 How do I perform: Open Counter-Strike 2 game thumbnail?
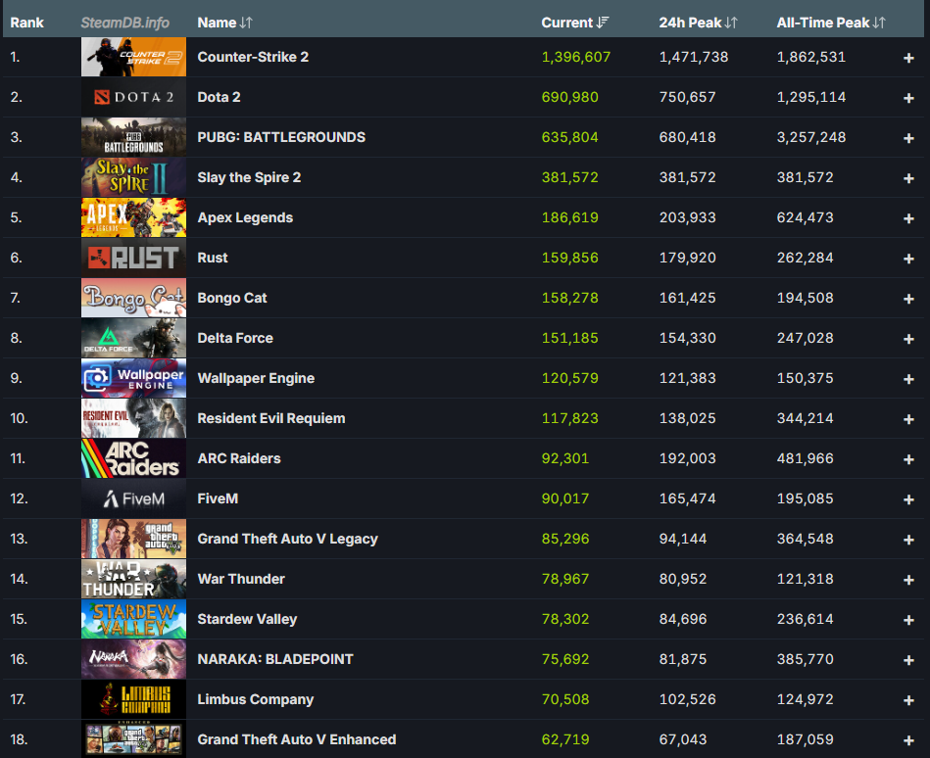click(133, 57)
